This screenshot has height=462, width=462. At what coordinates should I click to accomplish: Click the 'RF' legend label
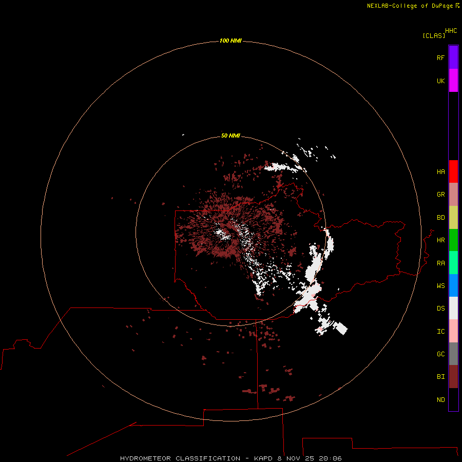[x=440, y=57]
